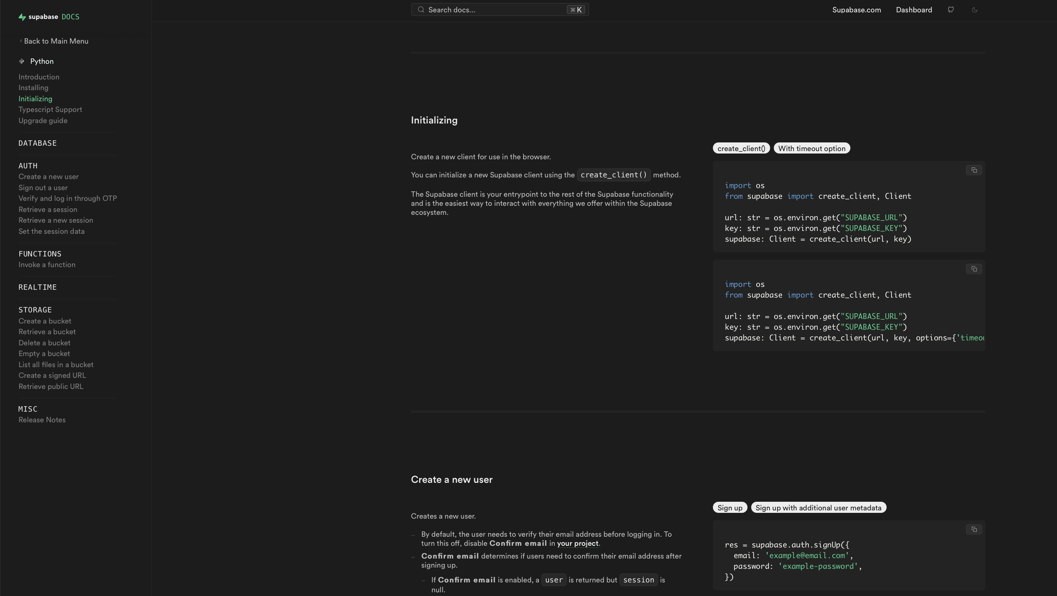Open the your project link

coord(577,543)
